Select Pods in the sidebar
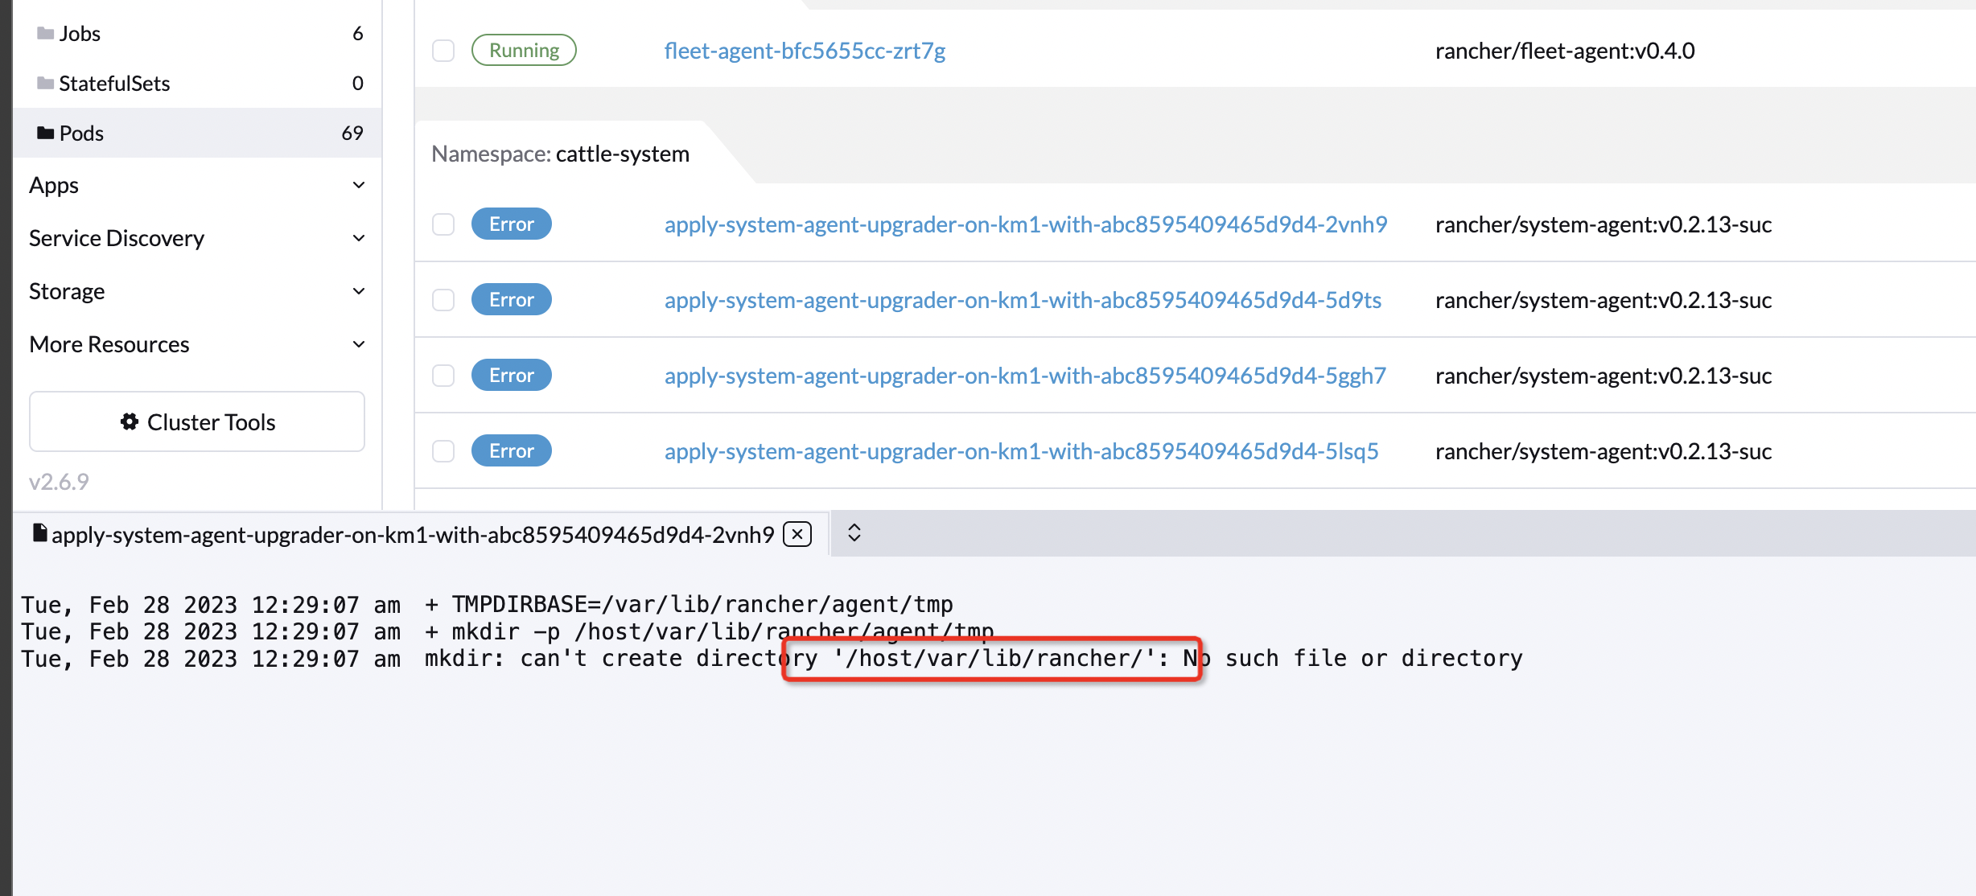 click(x=80, y=133)
